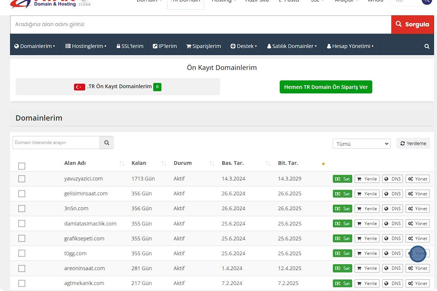Viewport: 437px width, 291px height.
Task: Click the search icon beside the domain list filter
Action: (106, 143)
